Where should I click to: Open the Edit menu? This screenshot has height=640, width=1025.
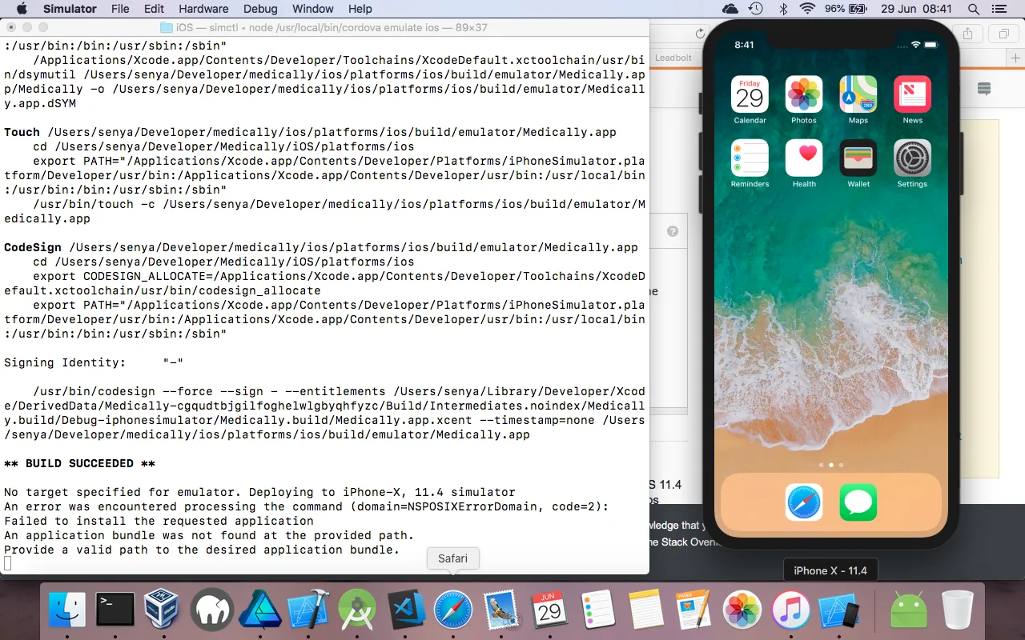[155, 9]
